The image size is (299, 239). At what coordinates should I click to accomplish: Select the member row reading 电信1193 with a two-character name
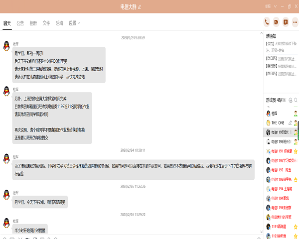(281, 170)
